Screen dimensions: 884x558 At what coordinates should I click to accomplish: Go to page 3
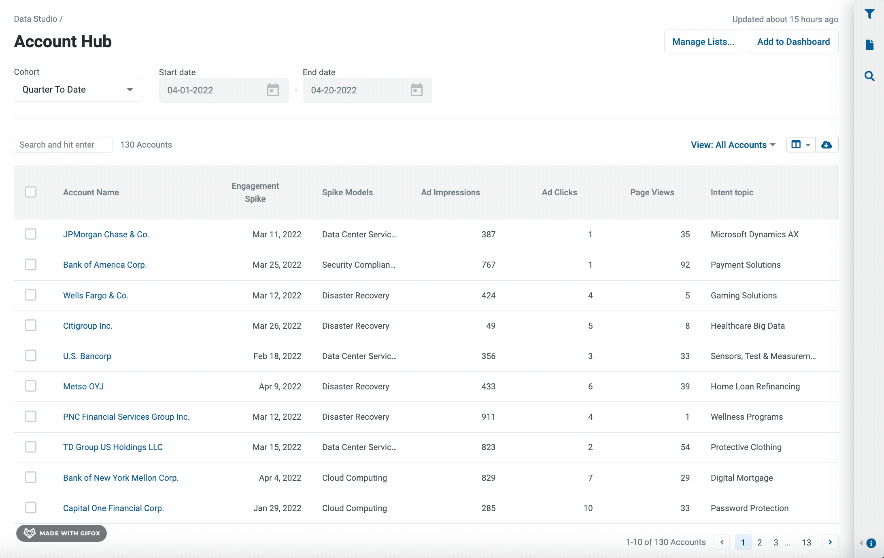coord(776,542)
